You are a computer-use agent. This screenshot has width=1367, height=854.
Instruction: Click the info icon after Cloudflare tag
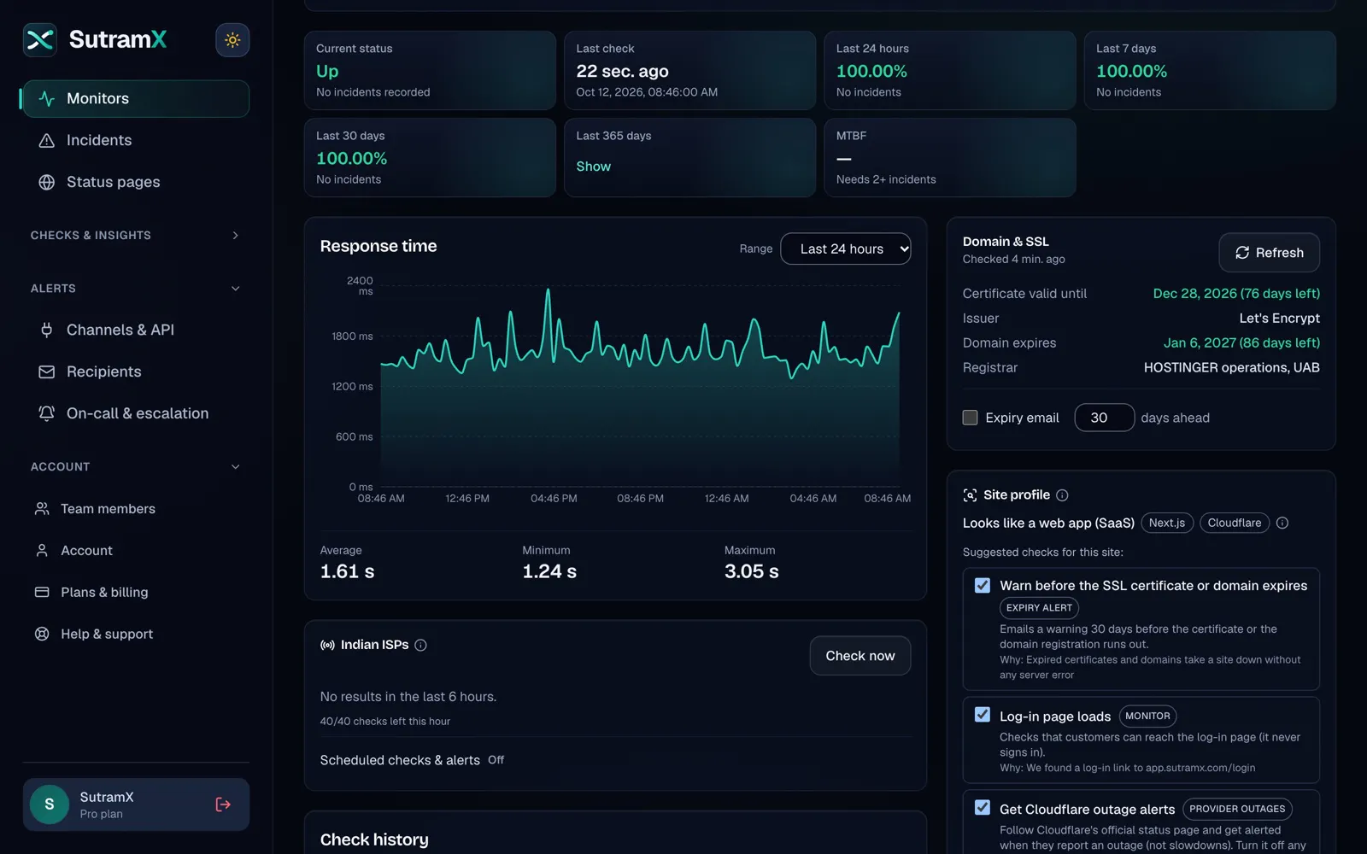[x=1282, y=523]
